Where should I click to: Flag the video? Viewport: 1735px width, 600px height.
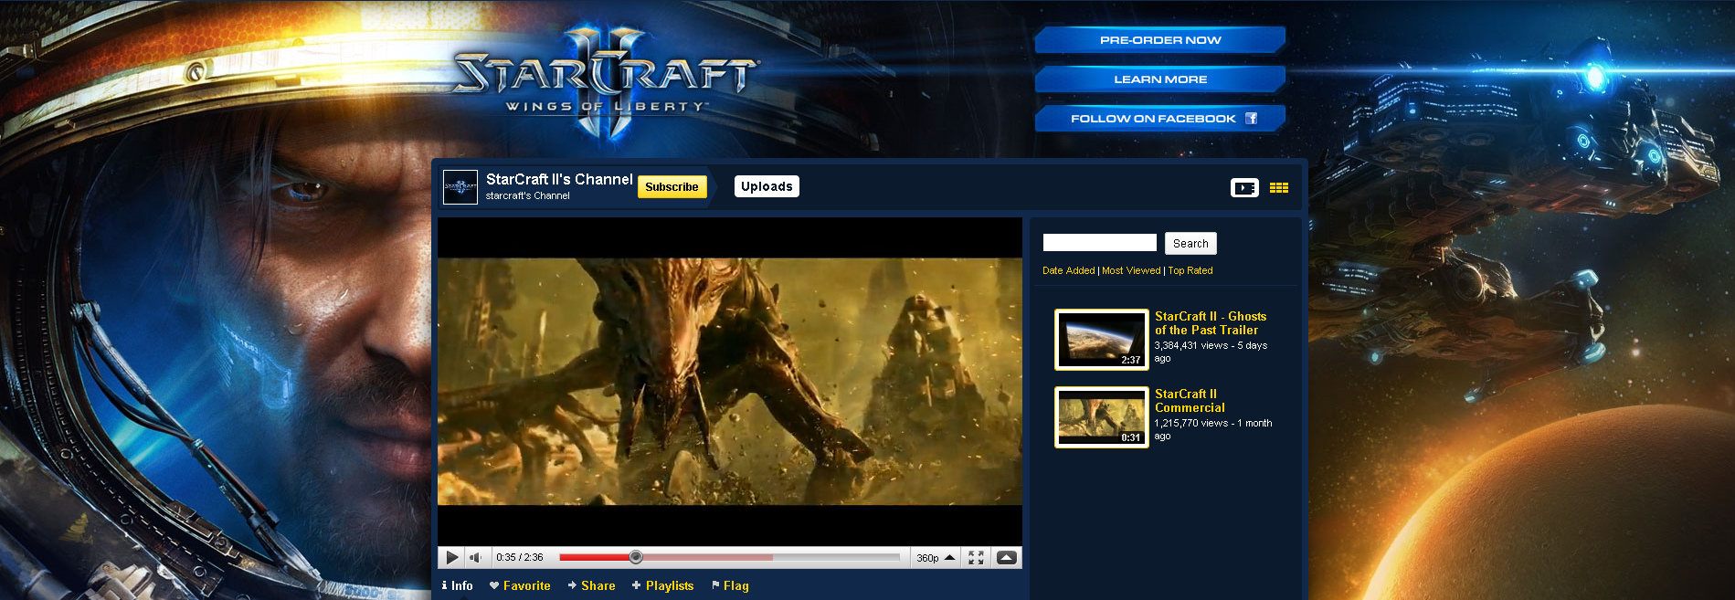(x=730, y=585)
